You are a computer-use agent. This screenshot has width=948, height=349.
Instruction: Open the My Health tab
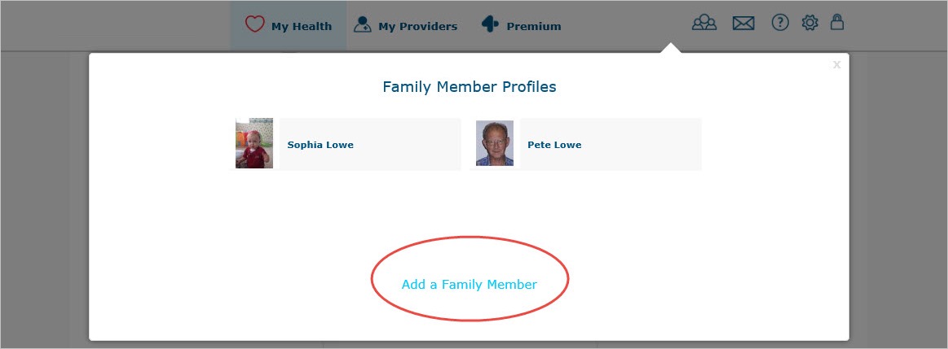(x=289, y=25)
